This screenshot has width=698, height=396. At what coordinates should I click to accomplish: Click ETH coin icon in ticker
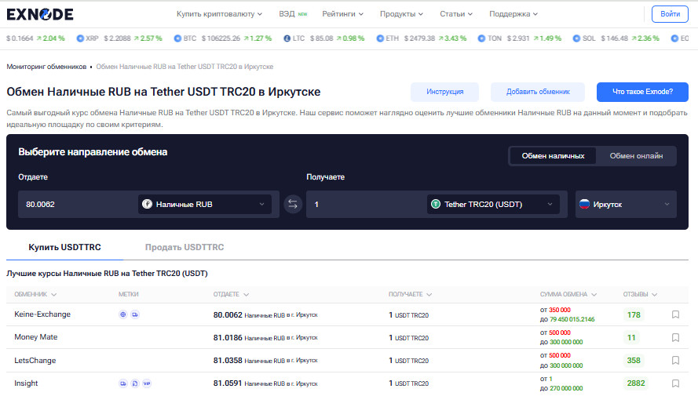pyautogui.click(x=380, y=38)
